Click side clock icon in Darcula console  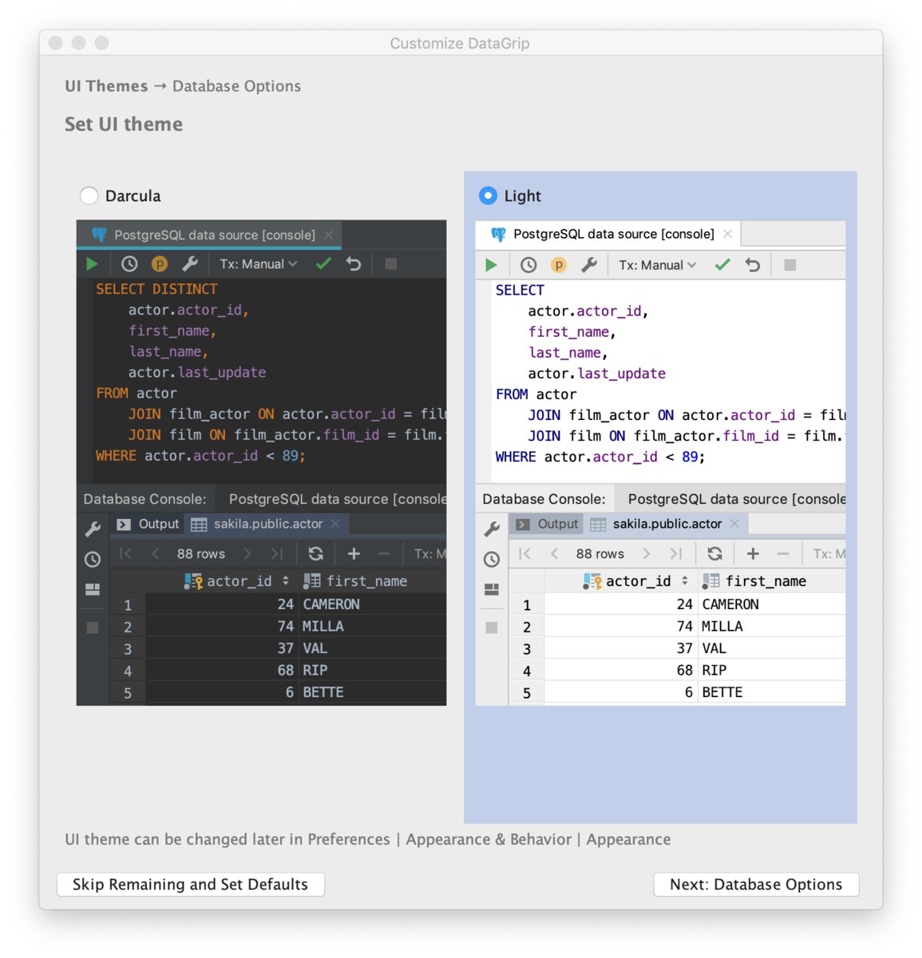93,559
